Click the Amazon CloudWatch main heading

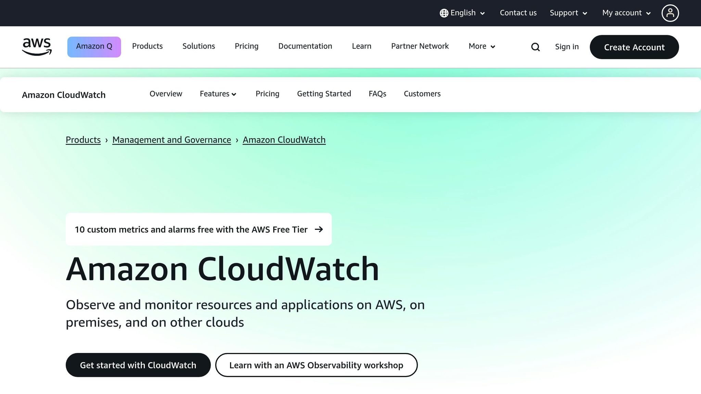coord(222,269)
